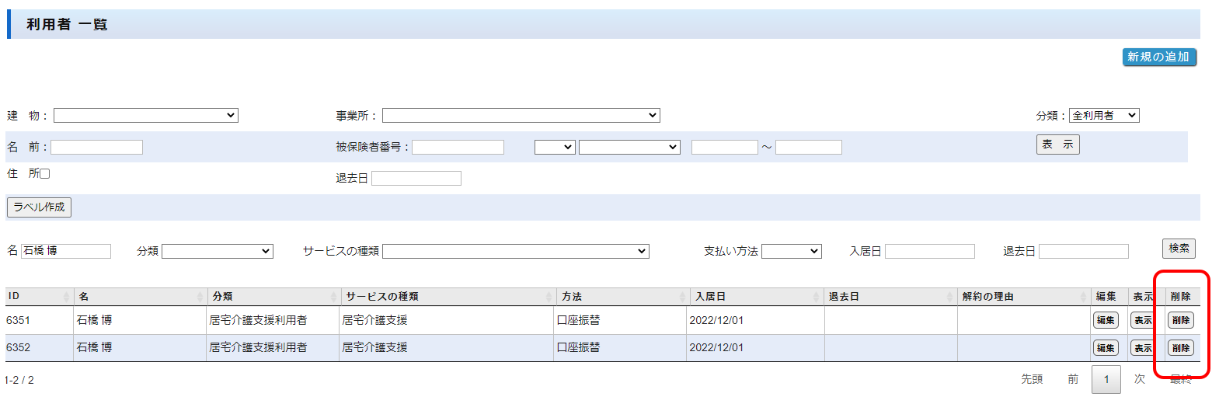Sort by 入居日 column header
This screenshot has height=404, width=1226.
coord(754,297)
